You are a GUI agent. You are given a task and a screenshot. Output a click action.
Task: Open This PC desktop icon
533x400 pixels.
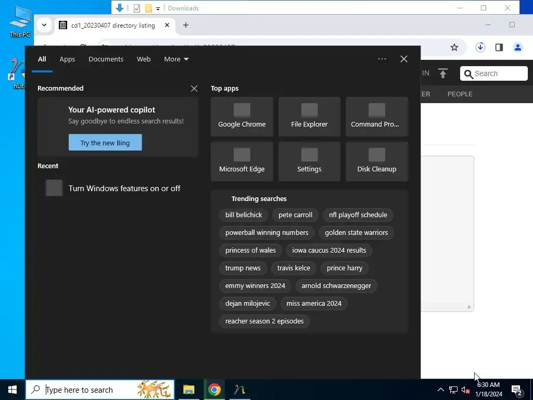(20, 22)
